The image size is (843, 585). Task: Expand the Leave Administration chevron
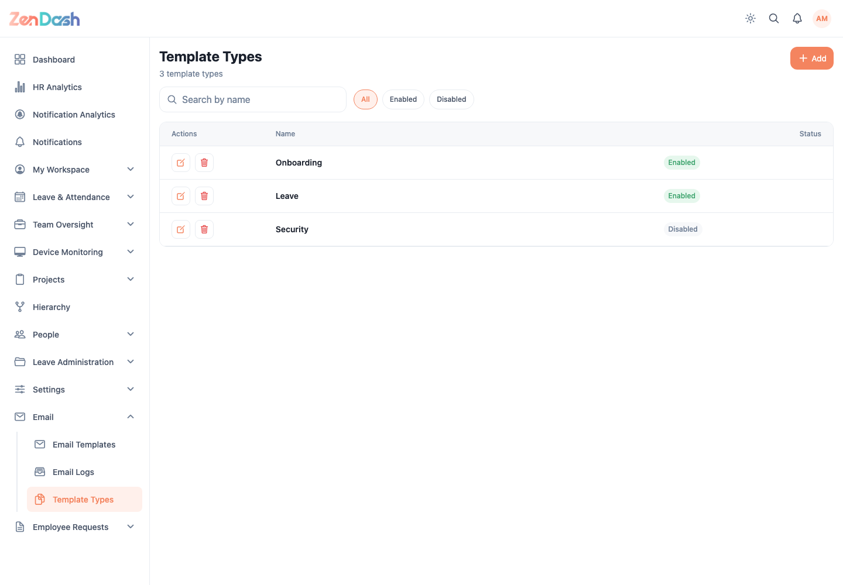(x=131, y=362)
